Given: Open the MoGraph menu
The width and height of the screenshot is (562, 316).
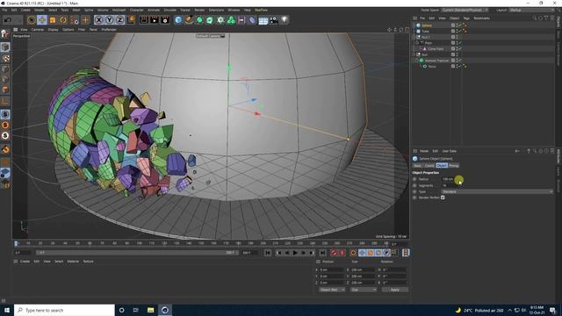Looking at the screenshot, I should click(119, 10).
